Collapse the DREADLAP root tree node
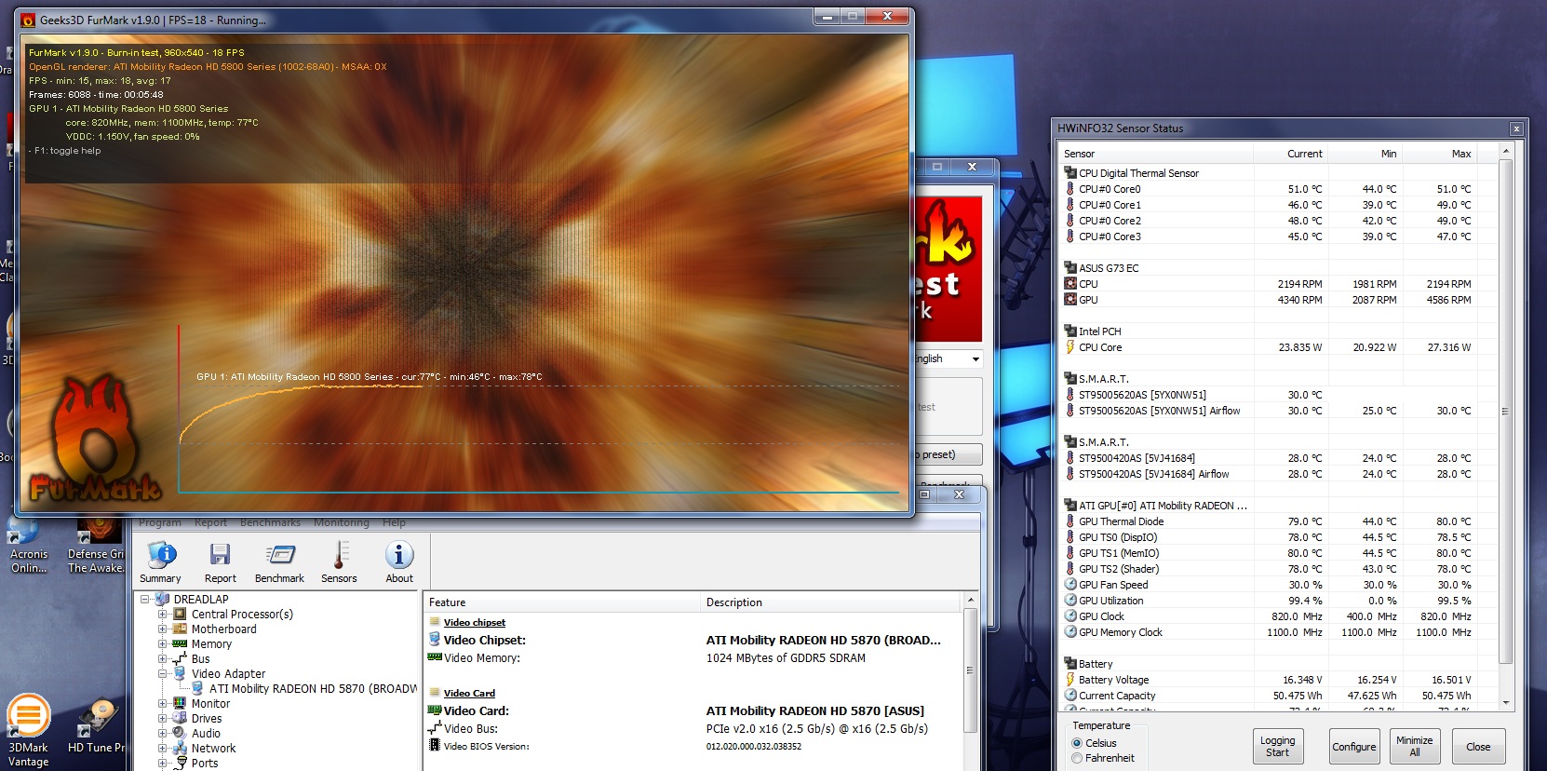 (145, 600)
